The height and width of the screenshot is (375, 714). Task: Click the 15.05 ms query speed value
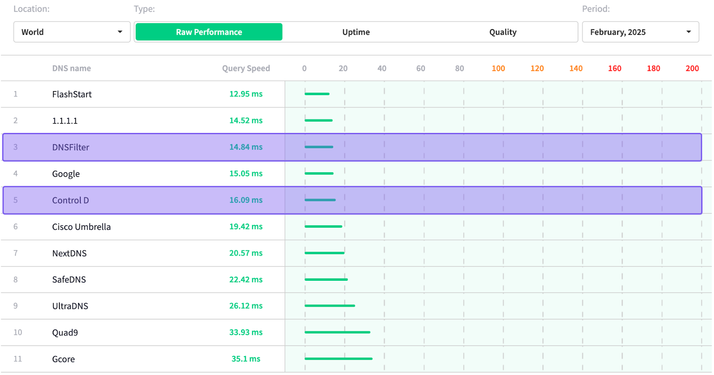pyautogui.click(x=246, y=173)
